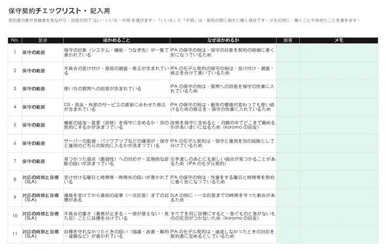
Task: Click the cell starting "連絡を受けてから最初の返事"
Action: pos(116,198)
